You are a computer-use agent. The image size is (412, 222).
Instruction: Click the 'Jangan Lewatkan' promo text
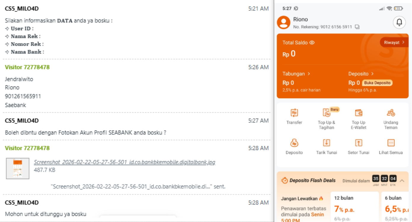pyautogui.click(x=299, y=199)
